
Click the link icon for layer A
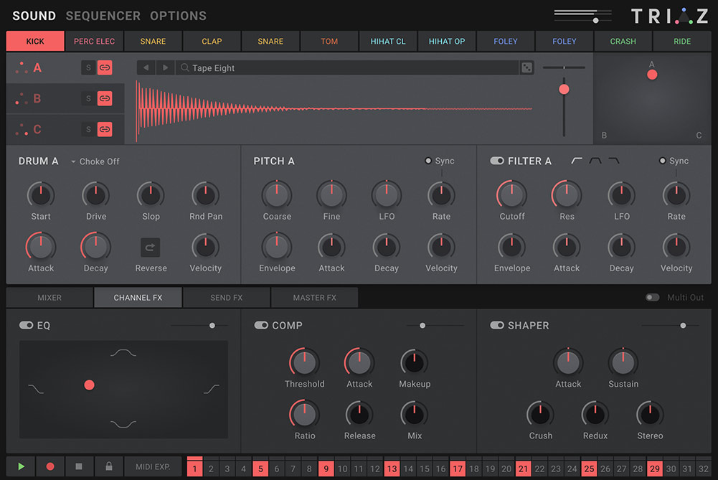(x=105, y=67)
